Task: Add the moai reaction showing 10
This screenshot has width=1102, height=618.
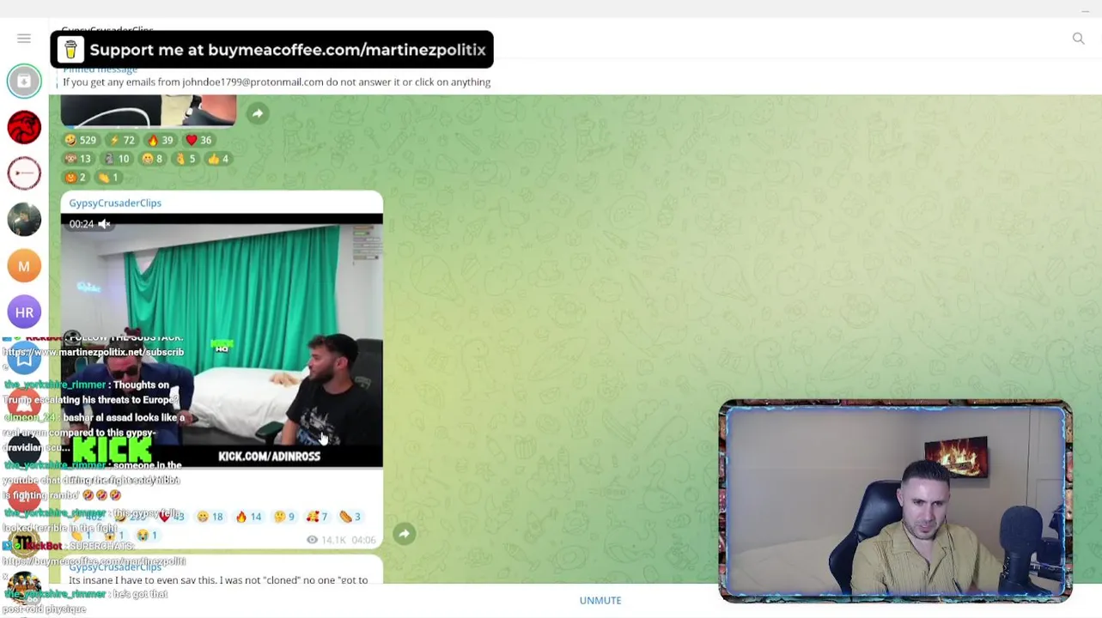Action: pos(116,159)
